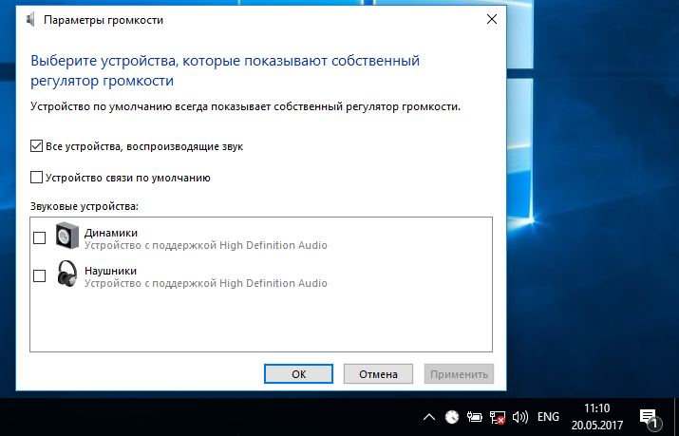Open network disconnected tray icon
The width and height of the screenshot is (679, 436).
[497, 417]
